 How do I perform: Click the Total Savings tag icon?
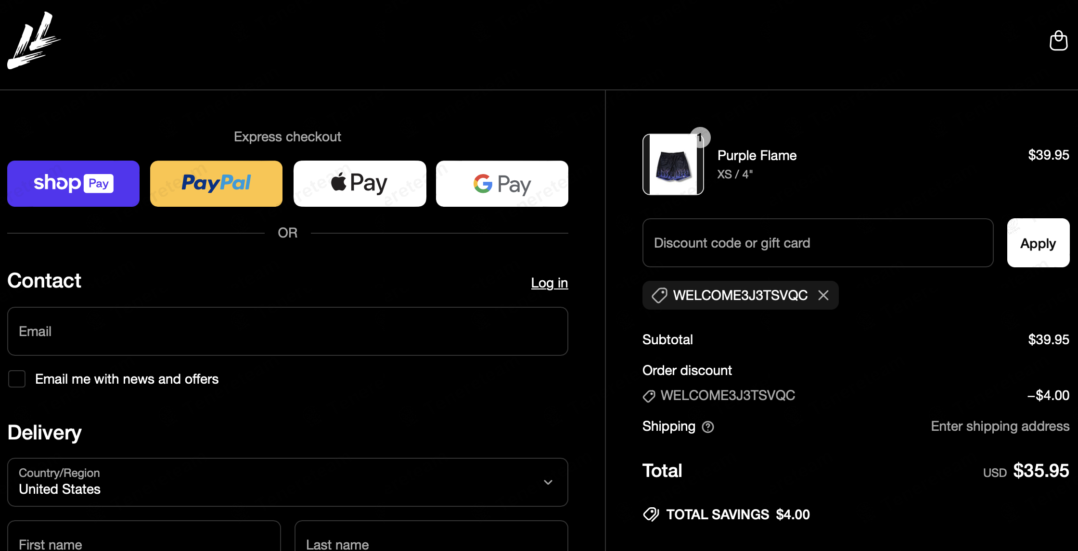coord(651,514)
